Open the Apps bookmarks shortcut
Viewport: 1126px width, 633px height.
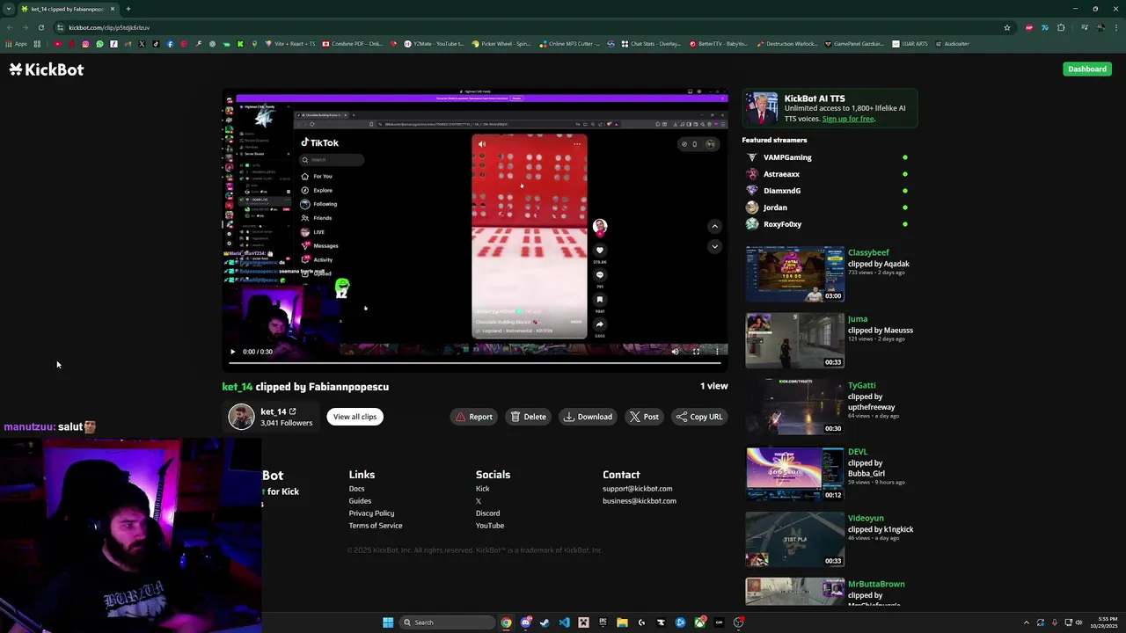point(16,44)
